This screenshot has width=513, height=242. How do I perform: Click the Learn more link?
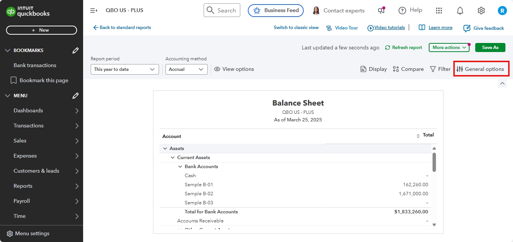point(436,28)
